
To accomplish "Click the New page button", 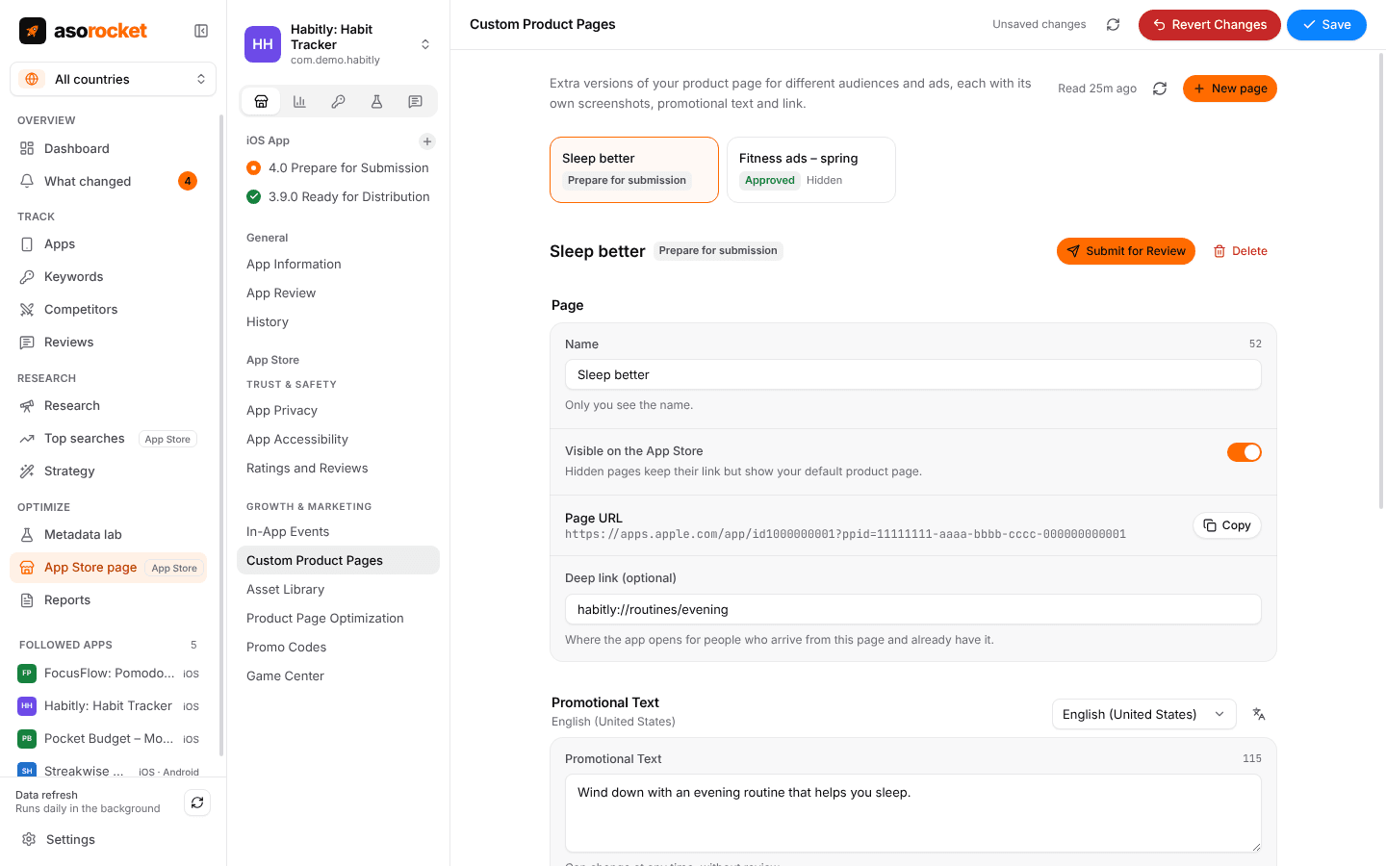I will point(1229,89).
